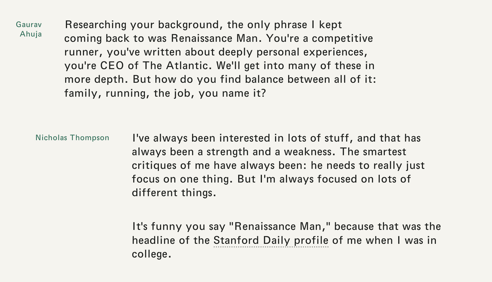492x282 pixels.
Task: Click the speaker name Nicholas Thompson
Action: (72, 138)
